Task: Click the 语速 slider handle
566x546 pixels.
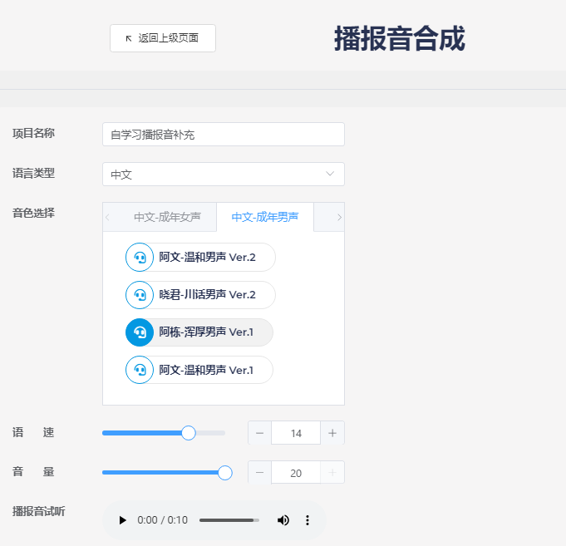Action: pos(189,433)
